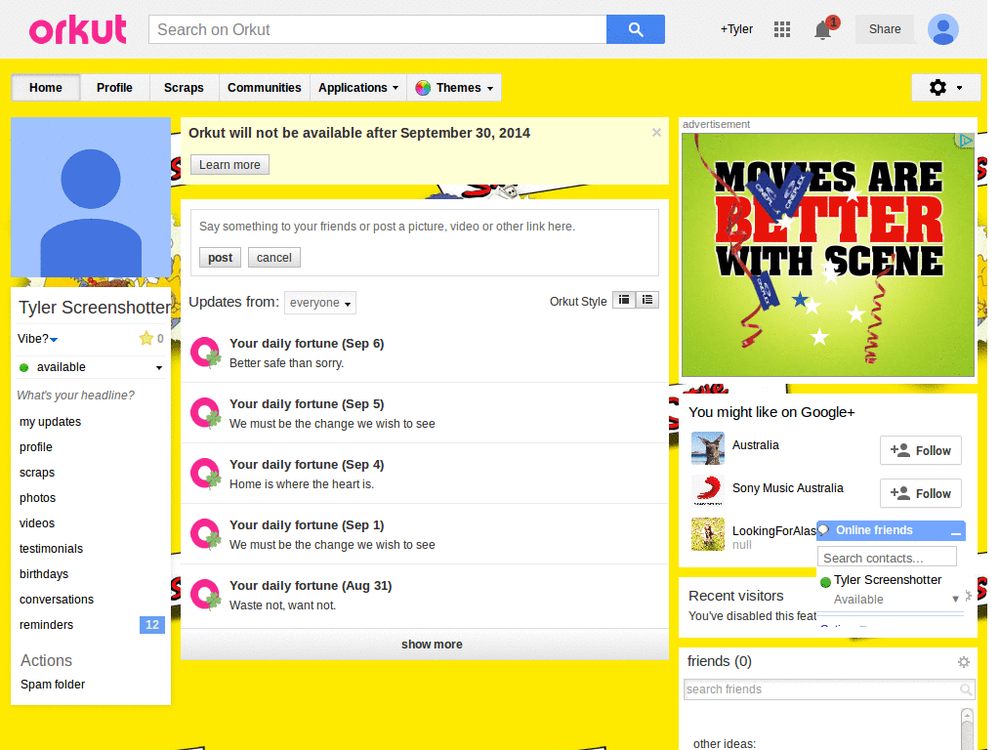Viewport: 1000px width, 750px height.
Task: Open the Google apps grid icon
Action: (x=782, y=29)
